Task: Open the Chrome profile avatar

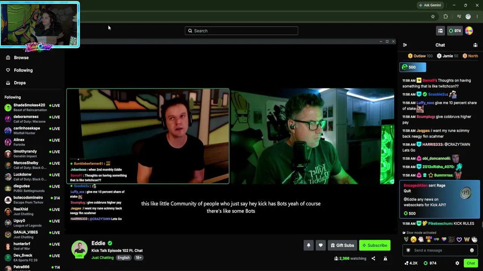Action: coord(468,17)
